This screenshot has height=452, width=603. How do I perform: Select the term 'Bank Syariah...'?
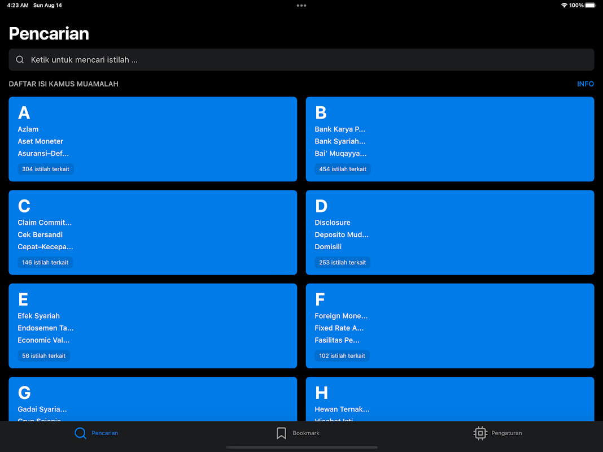click(x=340, y=141)
